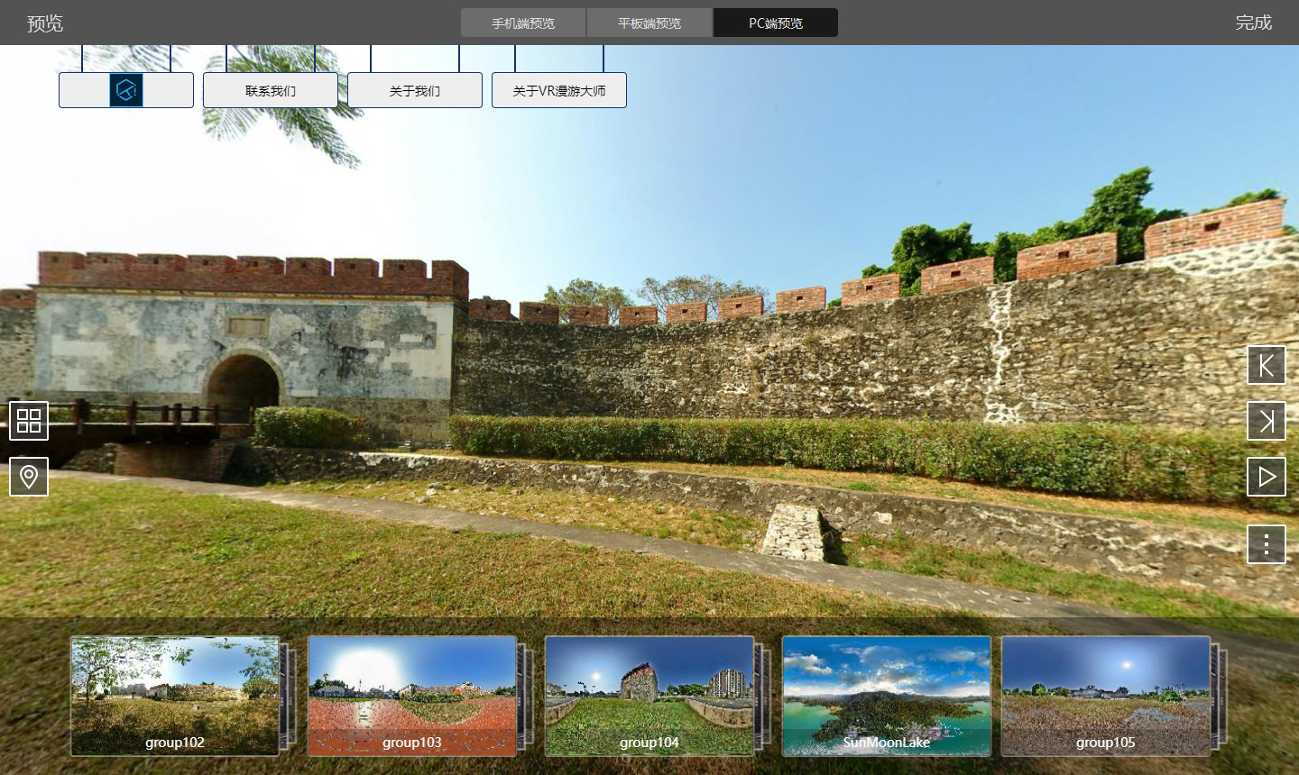Open the SunMoonLake scene thumbnail

(887, 696)
